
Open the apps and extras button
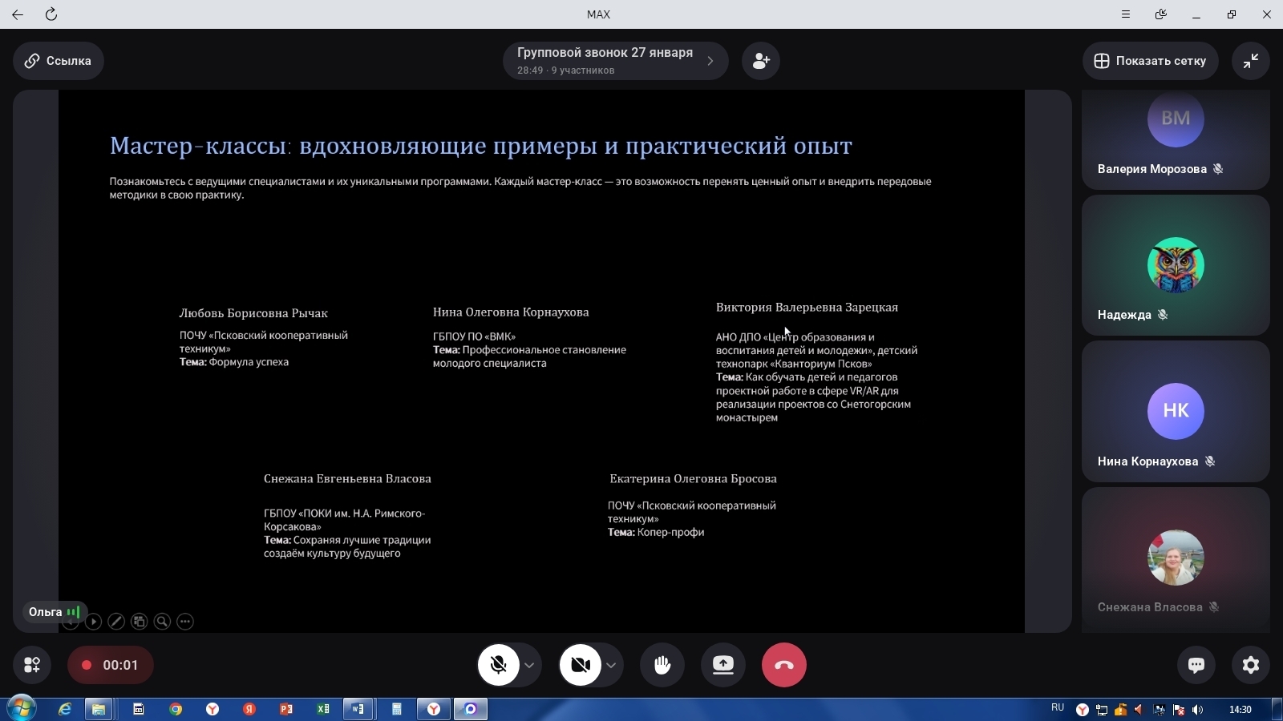tap(32, 665)
